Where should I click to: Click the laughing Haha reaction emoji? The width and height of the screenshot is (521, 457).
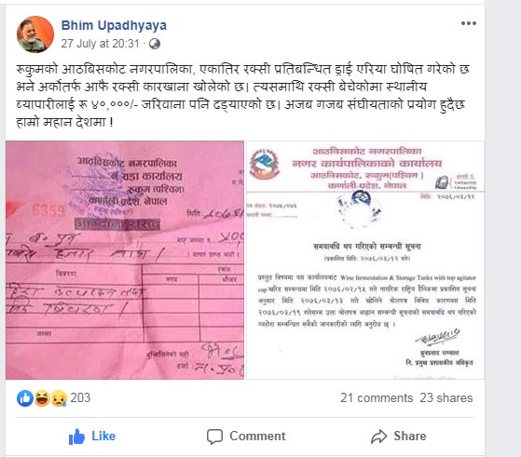tap(42, 398)
